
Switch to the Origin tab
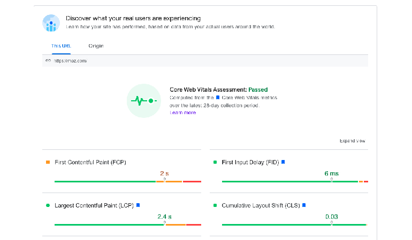96,46
